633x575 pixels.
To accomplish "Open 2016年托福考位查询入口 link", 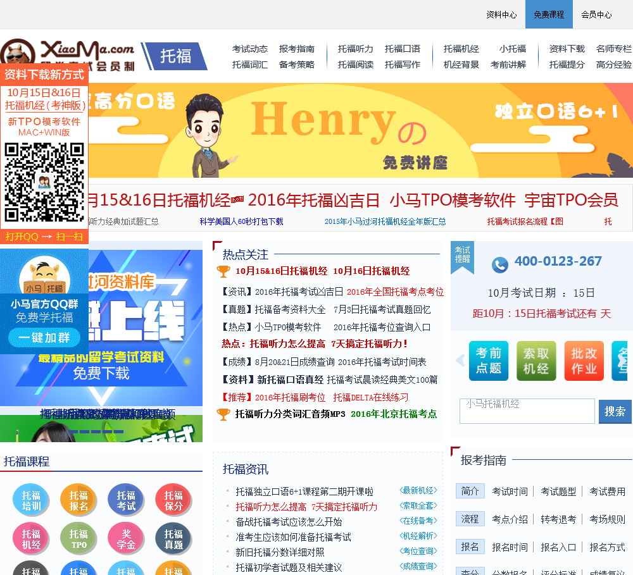I will [382, 327].
